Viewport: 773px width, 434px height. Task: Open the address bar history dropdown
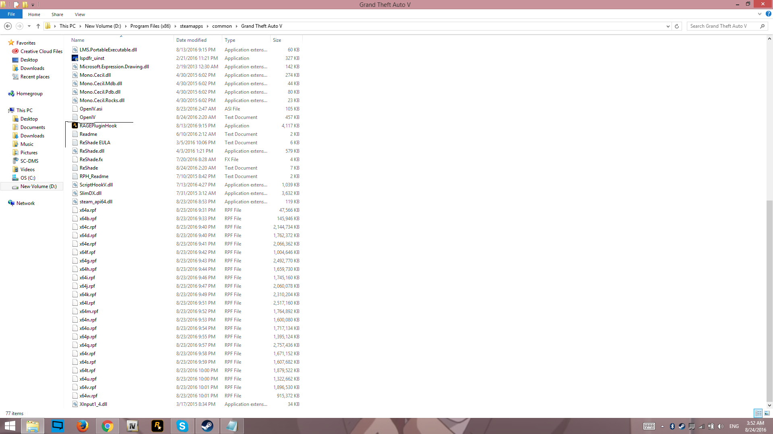point(668,26)
